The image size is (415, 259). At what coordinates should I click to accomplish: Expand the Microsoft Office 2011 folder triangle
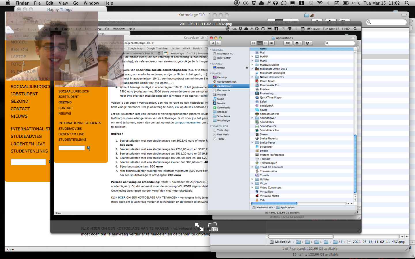point(252,69)
